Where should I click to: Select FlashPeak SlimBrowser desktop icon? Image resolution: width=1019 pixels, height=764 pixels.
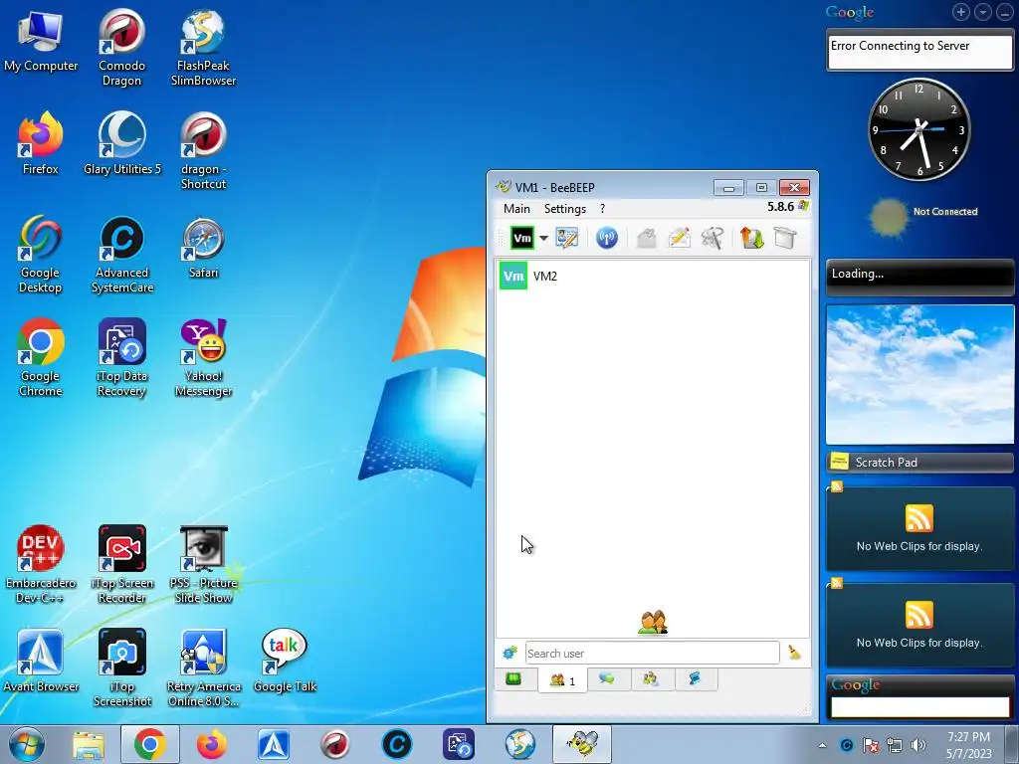pyautogui.click(x=203, y=47)
